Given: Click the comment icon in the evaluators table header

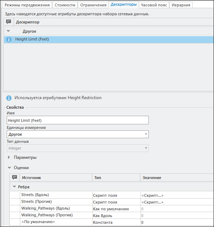Looking at the screenshot, I should (x=15, y=177).
